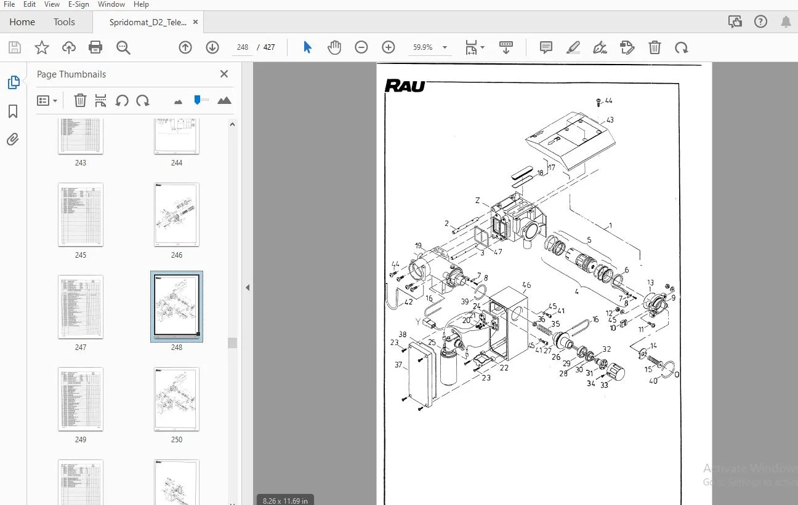Select the page 247 thumbnail
Screen dimensions: 798x505
(81, 307)
